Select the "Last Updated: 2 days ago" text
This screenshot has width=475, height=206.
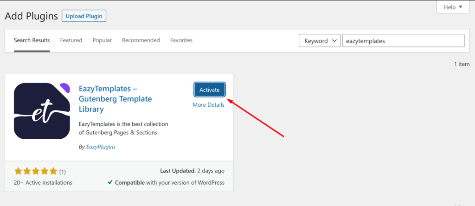193,171
